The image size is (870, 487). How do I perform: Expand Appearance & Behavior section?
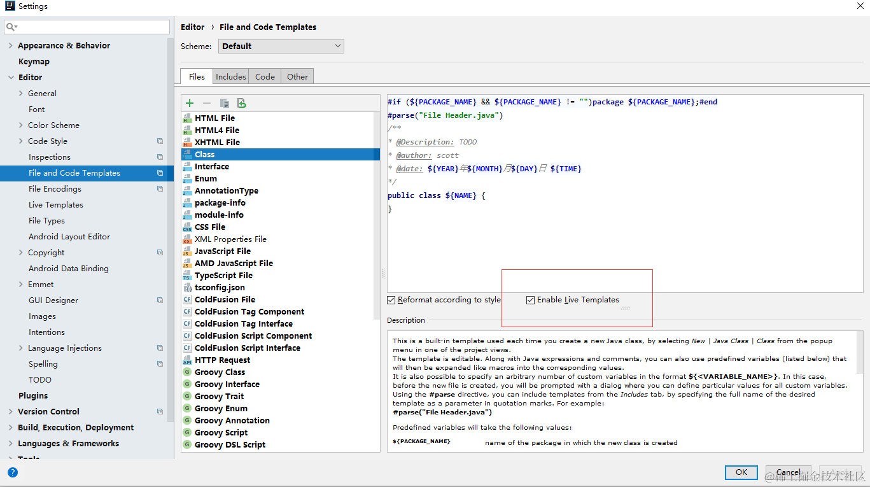[11, 46]
